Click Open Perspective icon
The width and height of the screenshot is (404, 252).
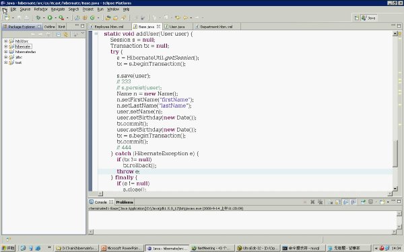tap(357, 18)
